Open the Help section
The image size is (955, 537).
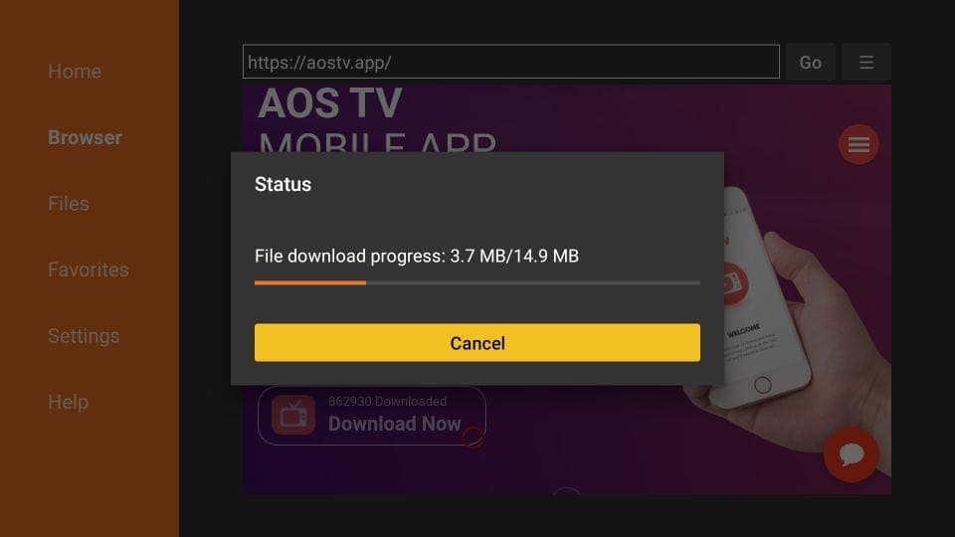[x=69, y=402]
